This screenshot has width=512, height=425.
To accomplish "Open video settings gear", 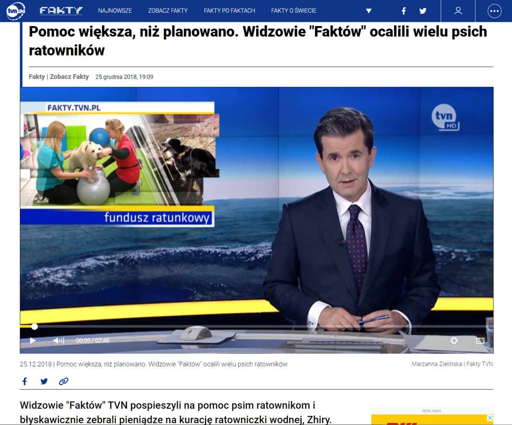I will (454, 340).
